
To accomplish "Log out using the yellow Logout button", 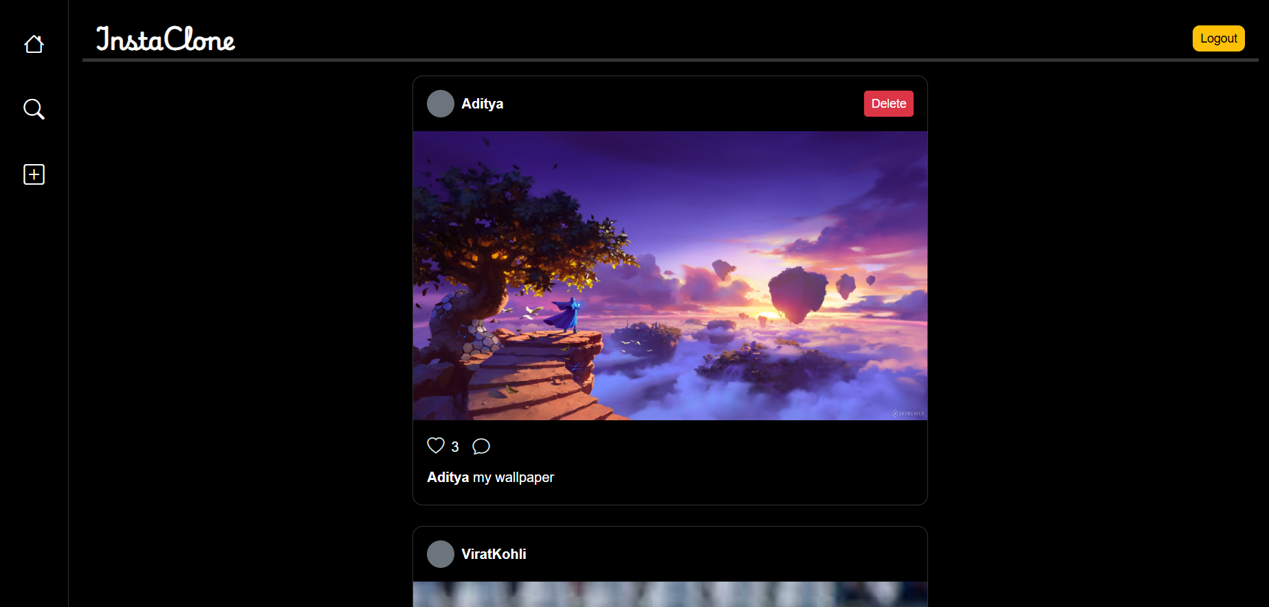I will 1218,38.
